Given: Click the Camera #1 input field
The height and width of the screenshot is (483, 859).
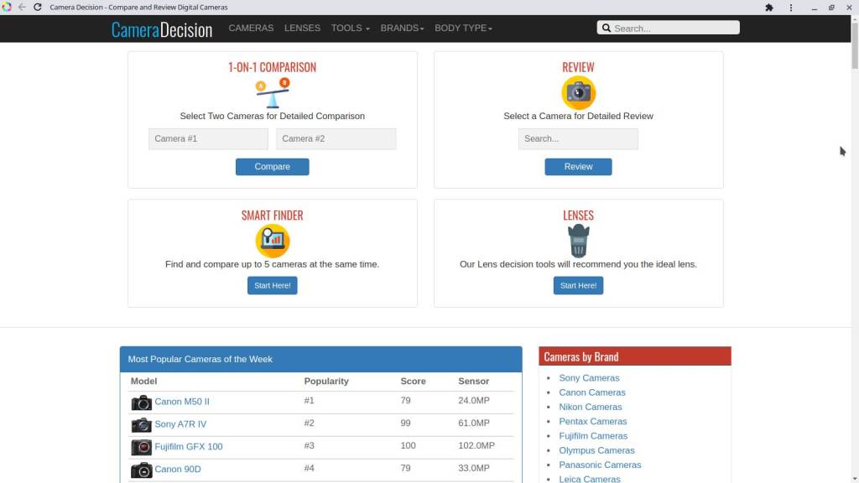Looking at the screenshot, I should pyautogui.click(x=208, y=139).
